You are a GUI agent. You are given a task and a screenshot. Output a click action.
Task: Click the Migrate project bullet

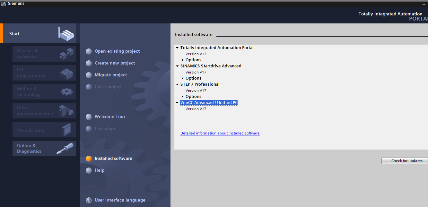(89, 75)
